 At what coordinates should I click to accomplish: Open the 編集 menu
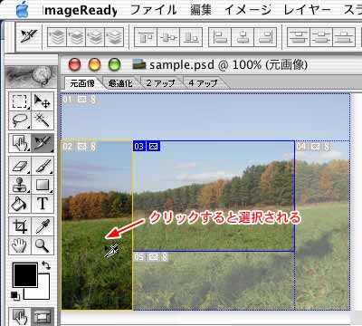[x=201, y=10]
